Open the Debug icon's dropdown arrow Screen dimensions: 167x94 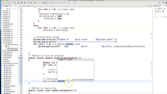pos(16,3)
